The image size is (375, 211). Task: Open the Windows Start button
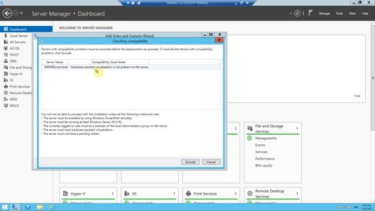5,207
